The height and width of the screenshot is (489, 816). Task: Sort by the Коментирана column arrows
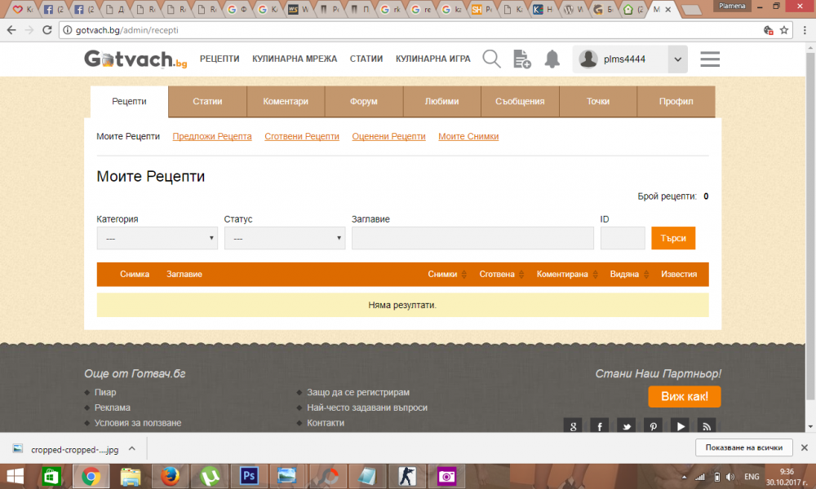pos(595,275)
